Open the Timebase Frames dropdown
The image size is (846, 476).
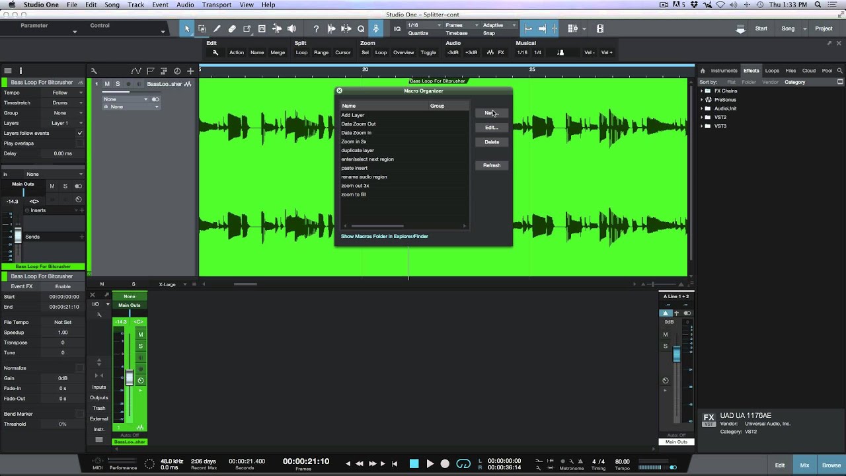461,25
